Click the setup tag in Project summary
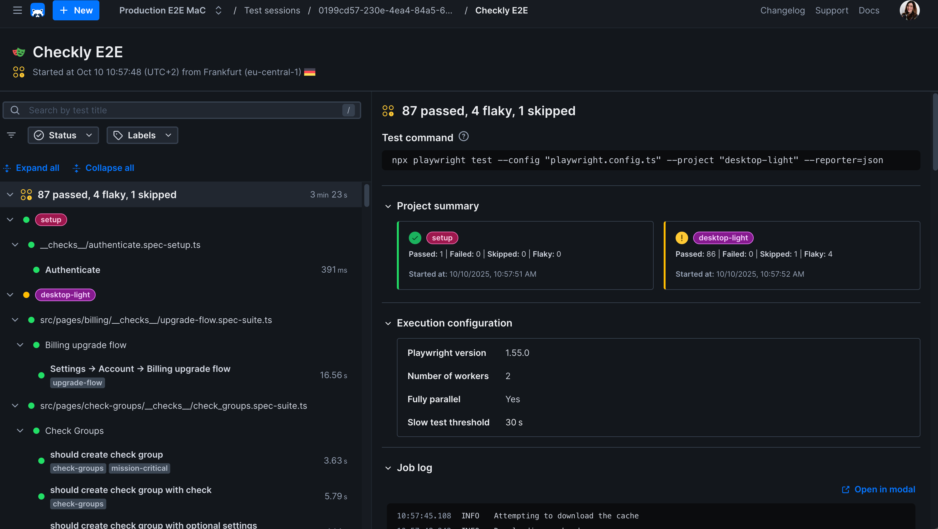This screenshot has height=529, width=938. click(x=442, y=238)
